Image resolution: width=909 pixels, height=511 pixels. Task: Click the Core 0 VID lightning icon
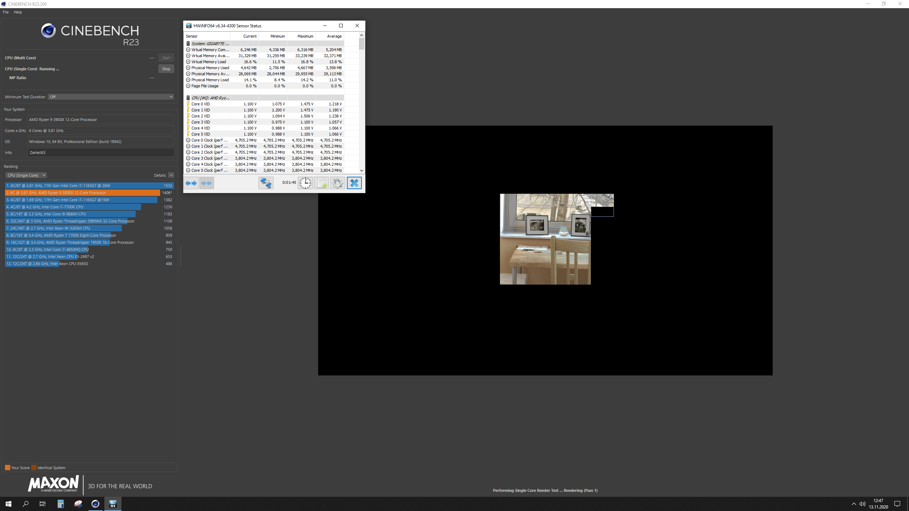(188, 104)
